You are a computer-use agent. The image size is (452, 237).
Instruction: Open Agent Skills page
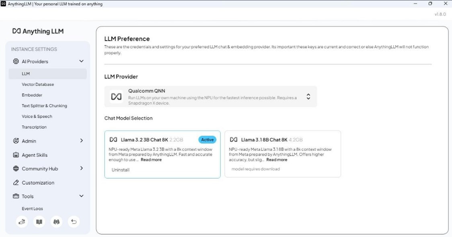[x=35, y=155]
